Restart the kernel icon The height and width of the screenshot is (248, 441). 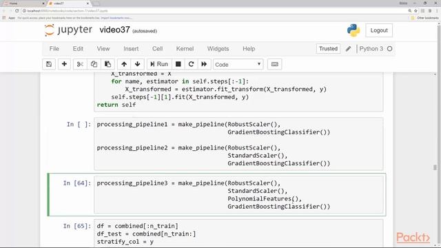click(192, 64)
